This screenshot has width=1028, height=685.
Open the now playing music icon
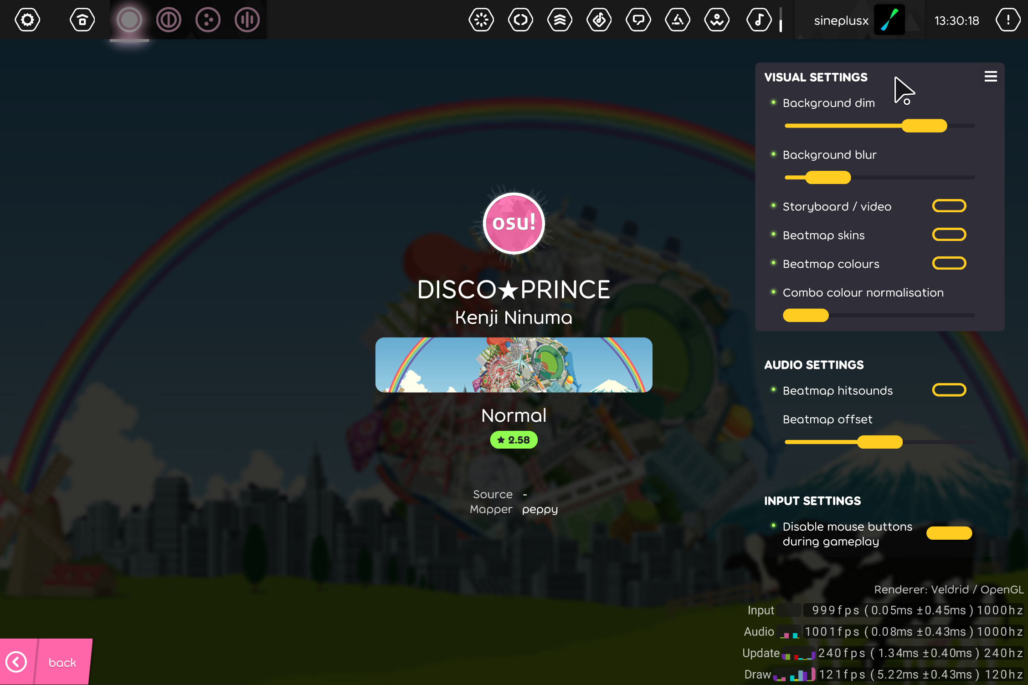[x=759, y=20]
